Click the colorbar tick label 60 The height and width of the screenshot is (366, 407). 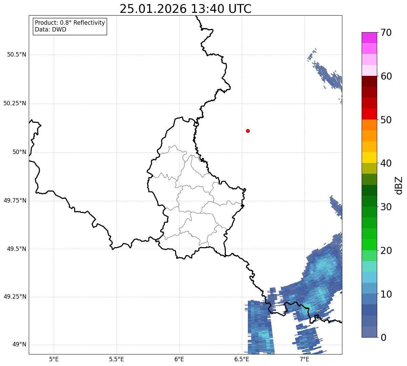pyautogui.click(x=386, y=76)
